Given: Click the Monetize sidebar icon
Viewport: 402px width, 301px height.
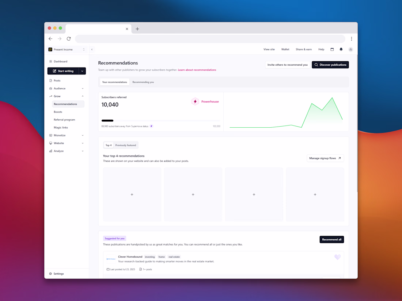Looking at the screenshot, I should (x=50, y=135).
